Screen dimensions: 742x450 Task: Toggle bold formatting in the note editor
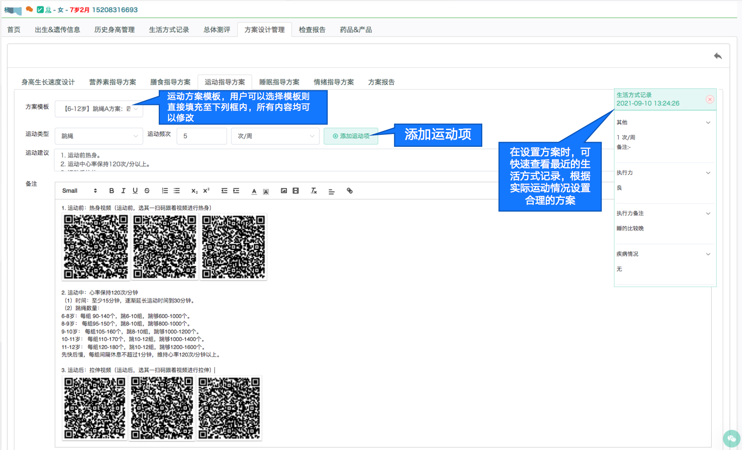coord(111,191)
